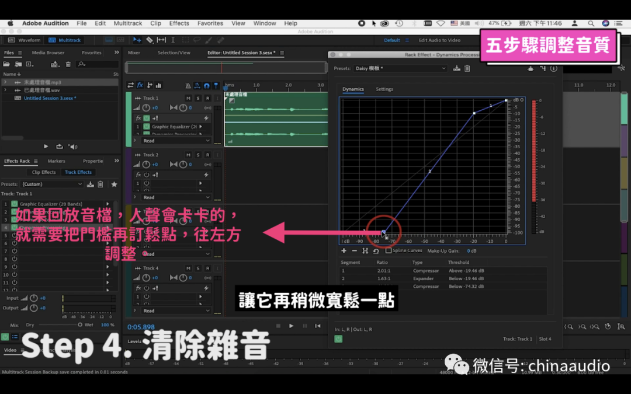The height and width of the screenshot is (394, 631).
Task: Open Track 4 Read automation dropdown
Action: 176,311
